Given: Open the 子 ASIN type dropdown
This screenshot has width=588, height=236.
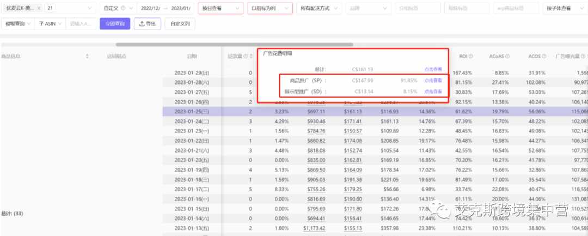Looking at the screenshot, I should [x=50, y=23].
